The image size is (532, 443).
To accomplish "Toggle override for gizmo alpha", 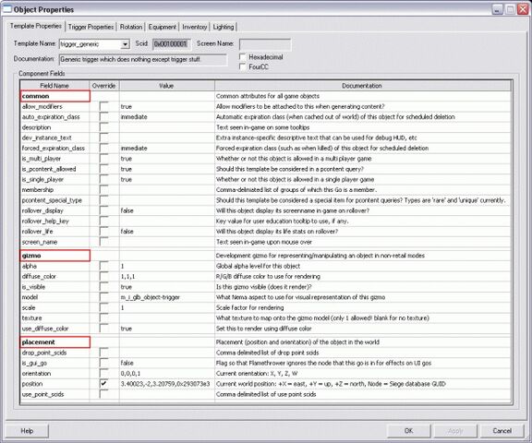I will pyautogui.click(x=103, y=266).
